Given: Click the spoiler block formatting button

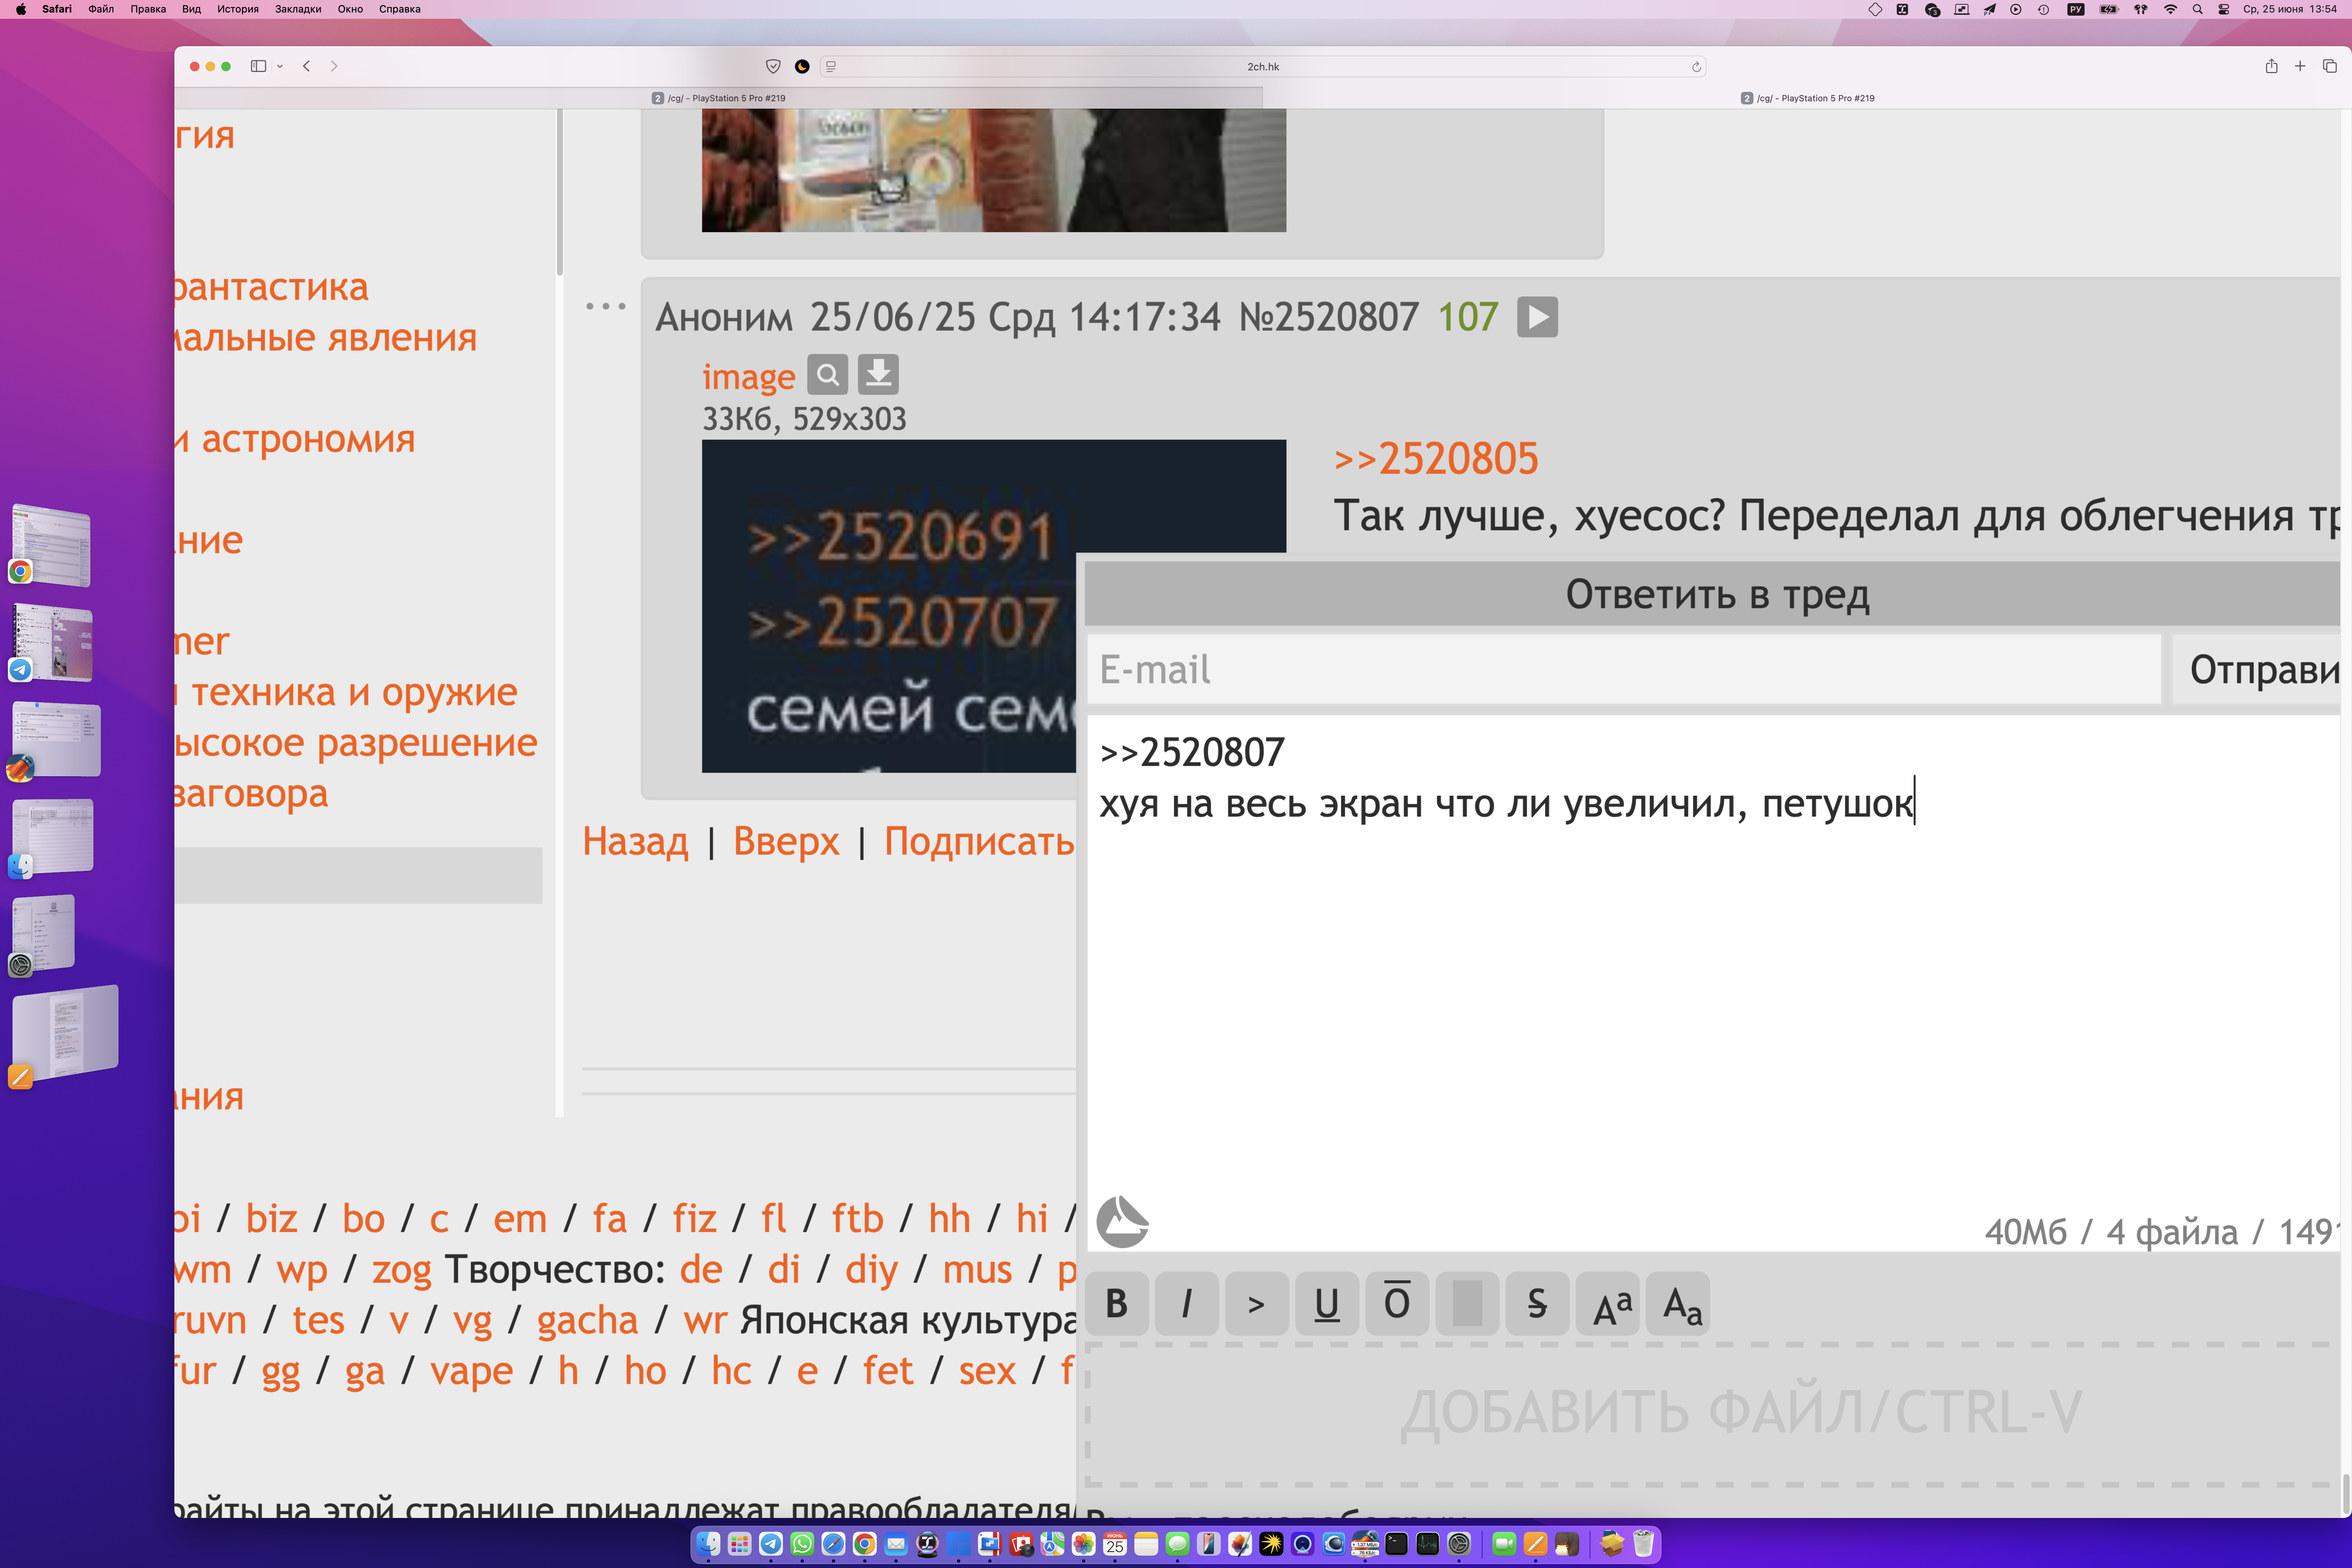Looking at the screenshot, I should click(x=1466, y=1304).
